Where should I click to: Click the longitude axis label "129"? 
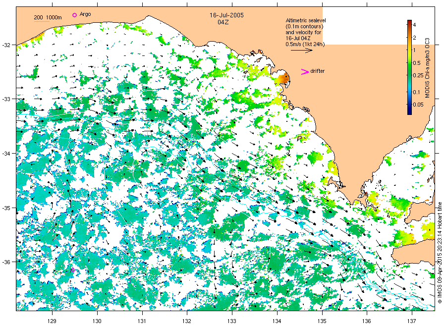(x=52, y=322)
